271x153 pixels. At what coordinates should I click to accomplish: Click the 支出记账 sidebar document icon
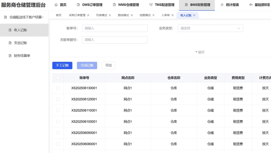[10, 43]
